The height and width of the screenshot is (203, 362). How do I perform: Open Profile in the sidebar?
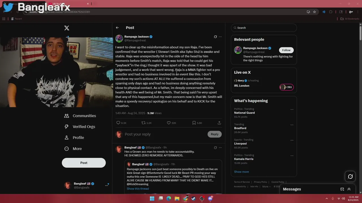click(74, 138)
